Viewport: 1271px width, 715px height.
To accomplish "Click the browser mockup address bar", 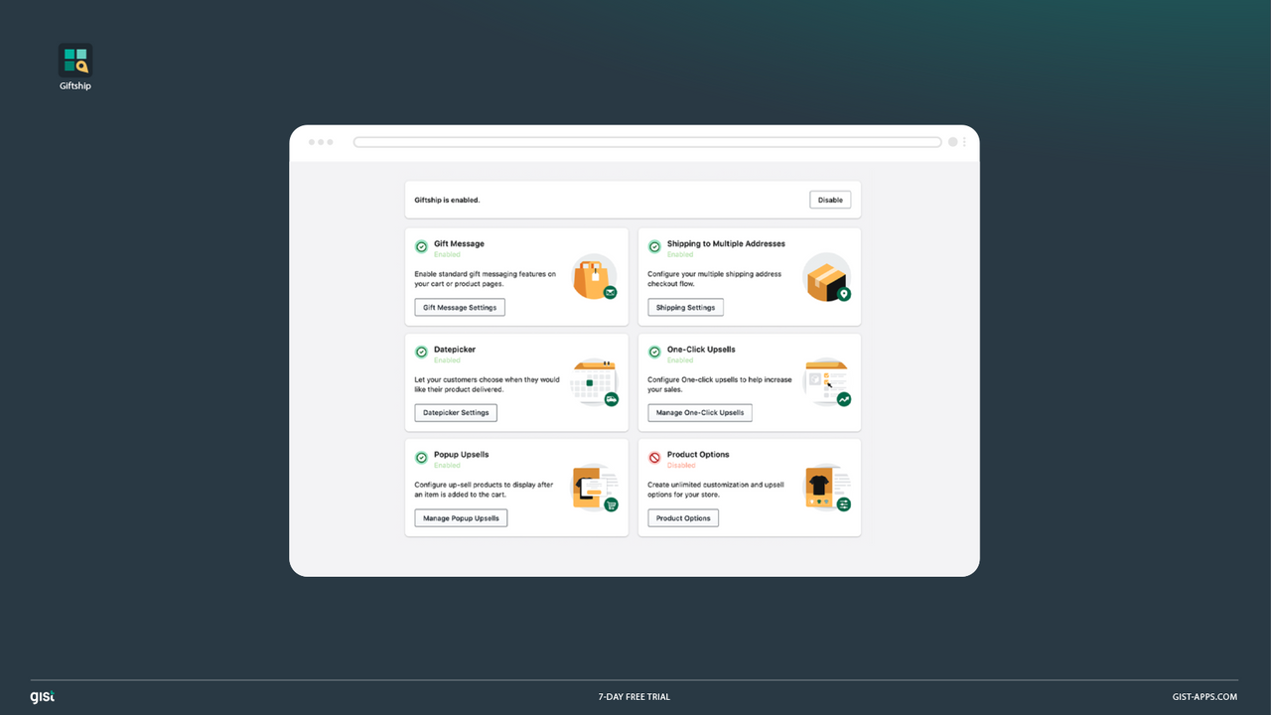I will pos(647,142).
